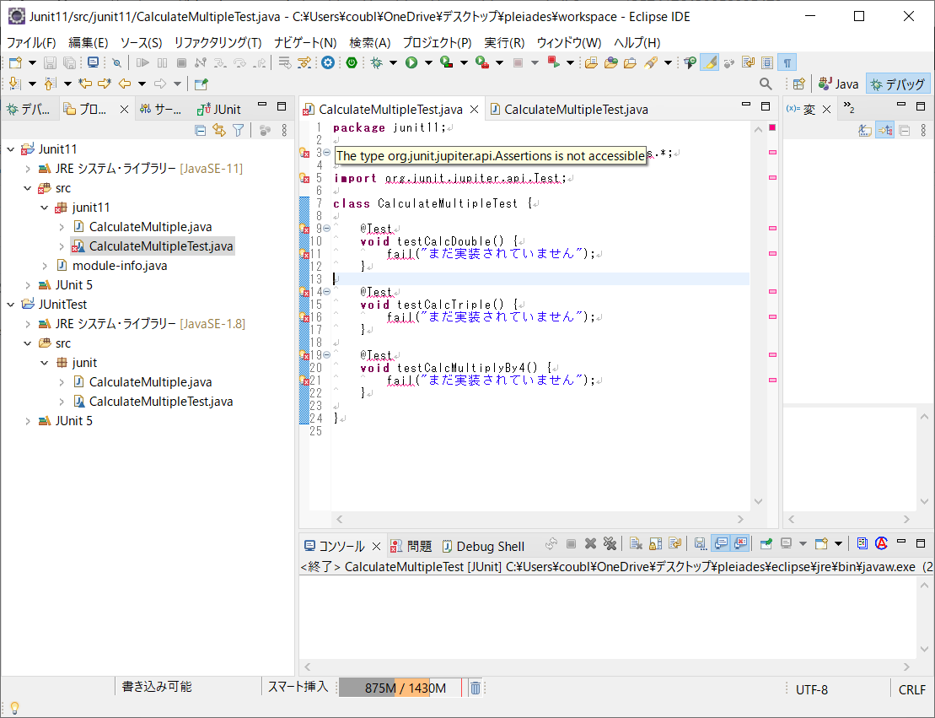The height and width of the screenshot is (718, 935).
Task: Open the Run launch dropdown arrow
Action: (428, 62)
